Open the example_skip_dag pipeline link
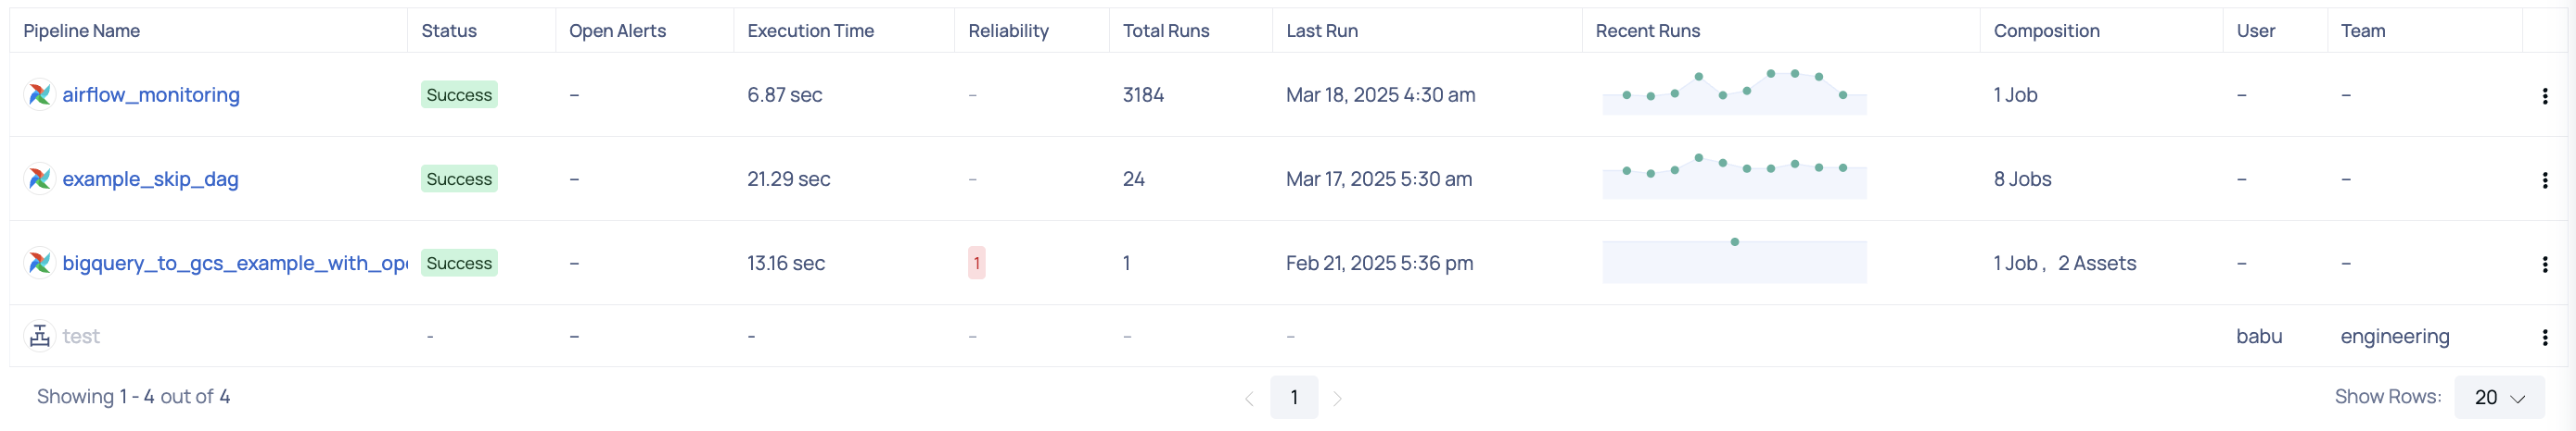Viewport: 2576px width, 431px height. 150,179
